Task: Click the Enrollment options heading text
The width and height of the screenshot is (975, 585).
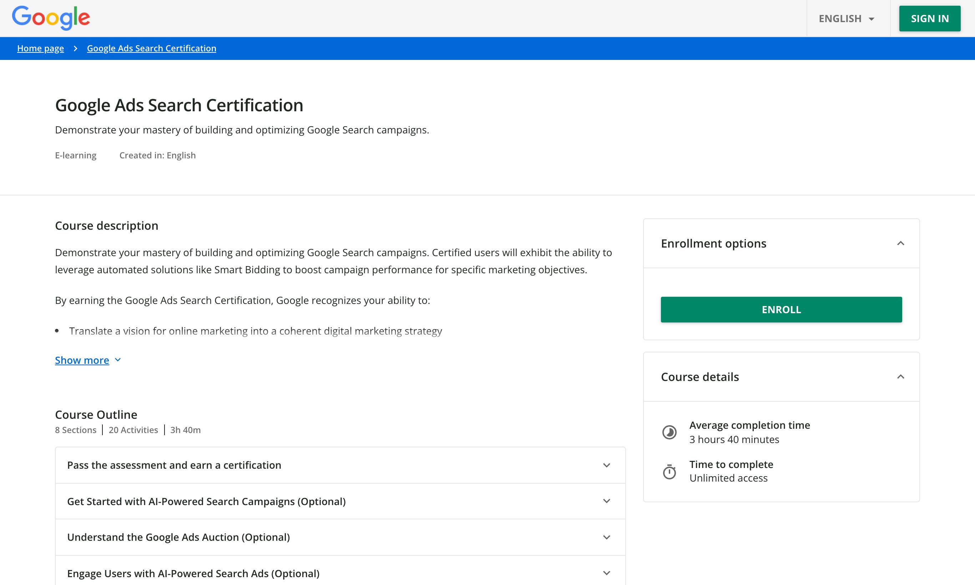Action: point(713,244)
